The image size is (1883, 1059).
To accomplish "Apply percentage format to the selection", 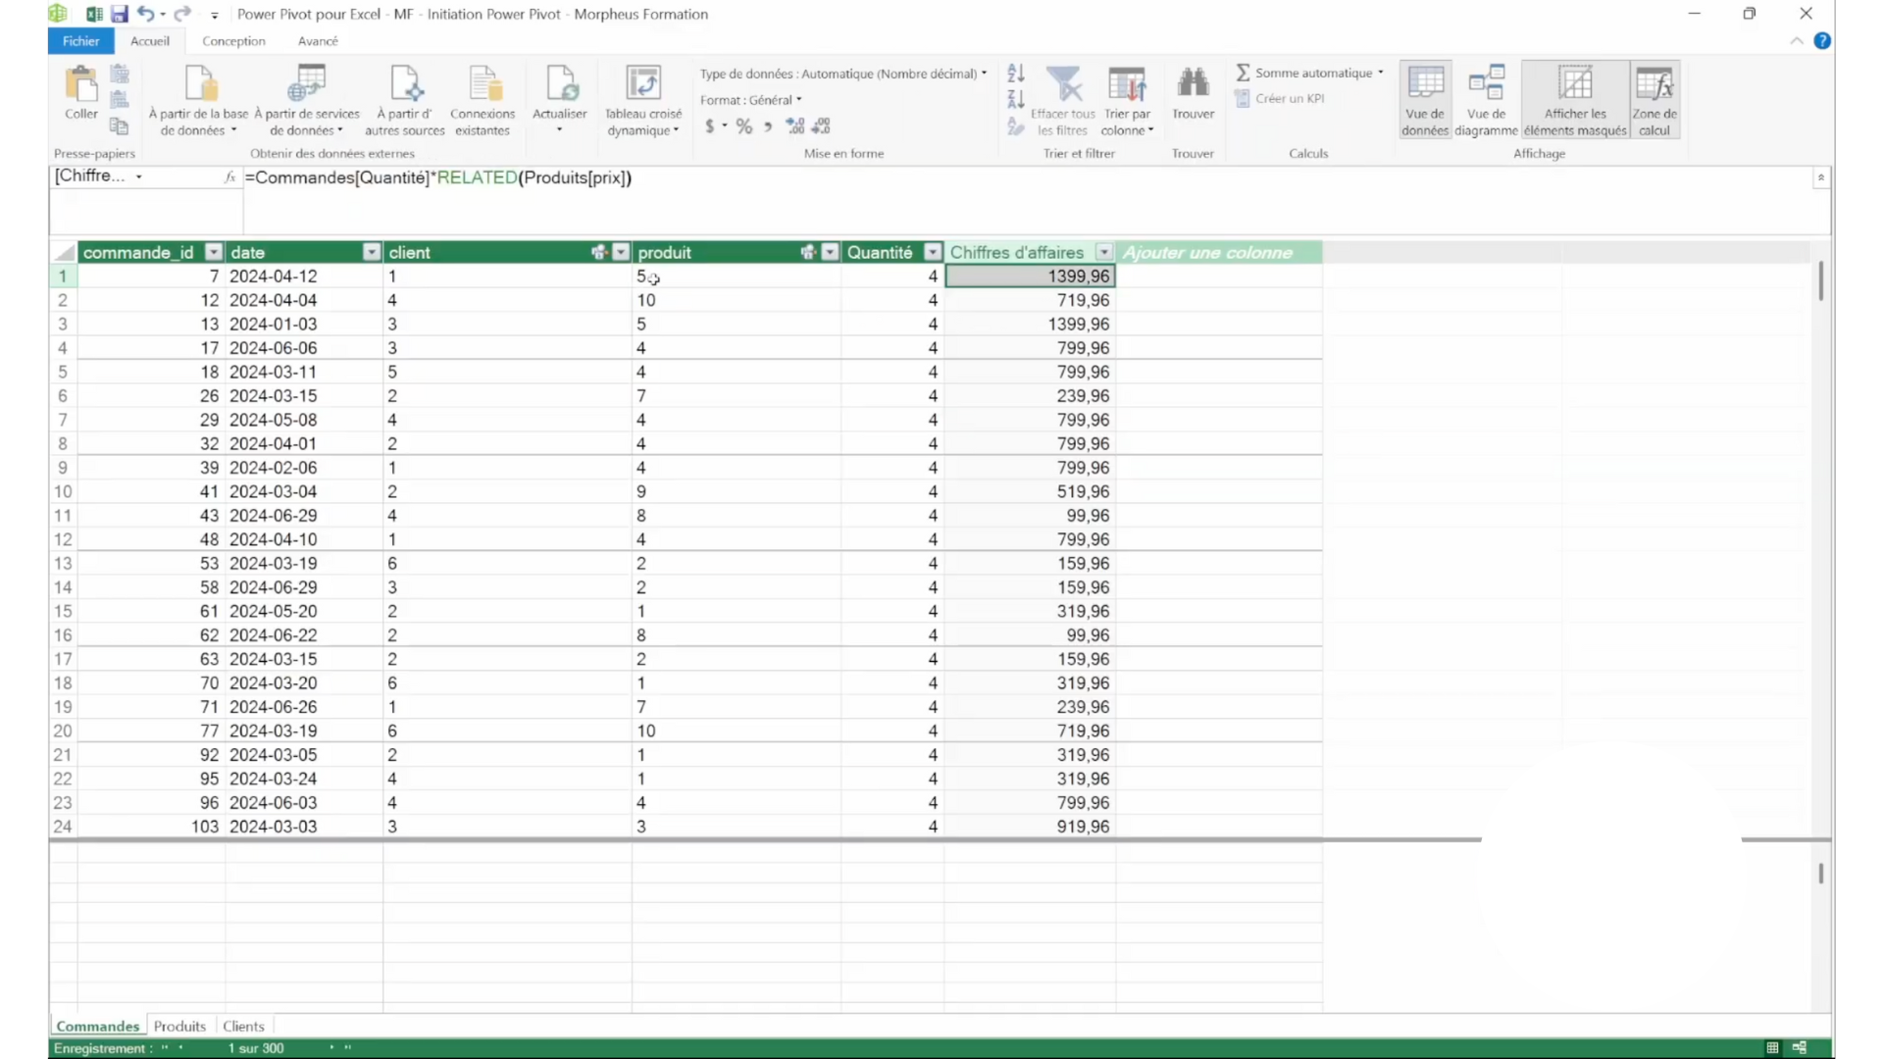I will pos(743,126).
